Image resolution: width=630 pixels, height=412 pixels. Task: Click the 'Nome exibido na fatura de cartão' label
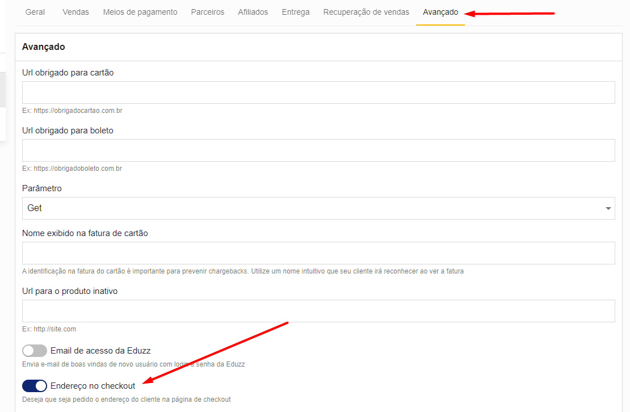pyautogui.click(x=85, y=233)
